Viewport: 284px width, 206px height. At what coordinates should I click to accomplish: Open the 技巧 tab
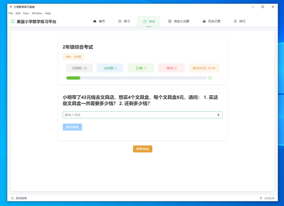(x=240, y=21)
